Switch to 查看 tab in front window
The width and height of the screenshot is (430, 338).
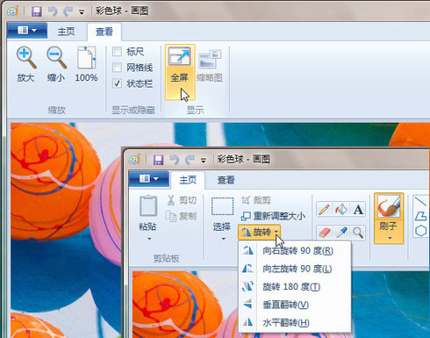point(226,180)
